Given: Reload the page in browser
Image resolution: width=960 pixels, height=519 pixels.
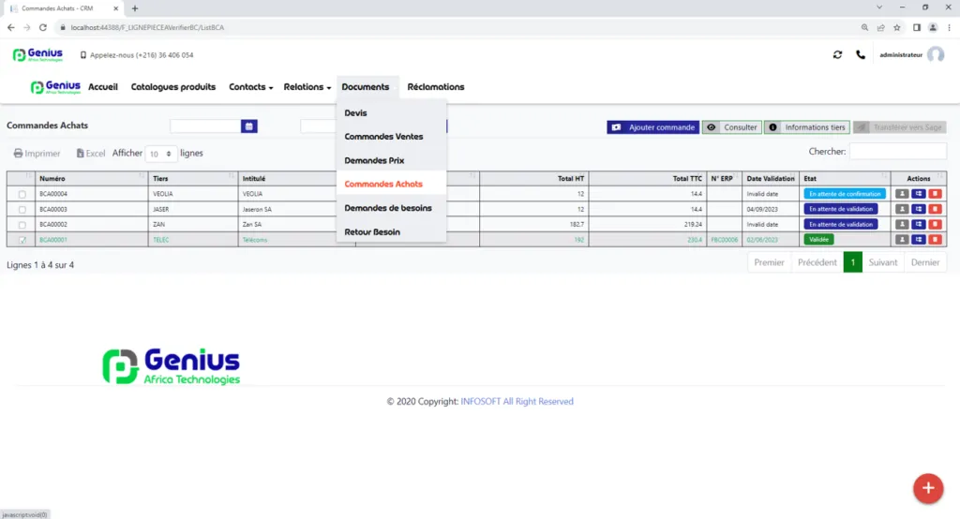Looking at the screenshot, I should click(x=43, y=27).
